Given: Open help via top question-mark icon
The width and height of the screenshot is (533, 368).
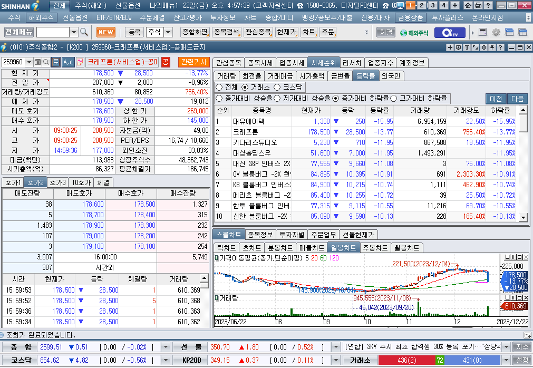Looking at the screenshot, I should point(488,5).
